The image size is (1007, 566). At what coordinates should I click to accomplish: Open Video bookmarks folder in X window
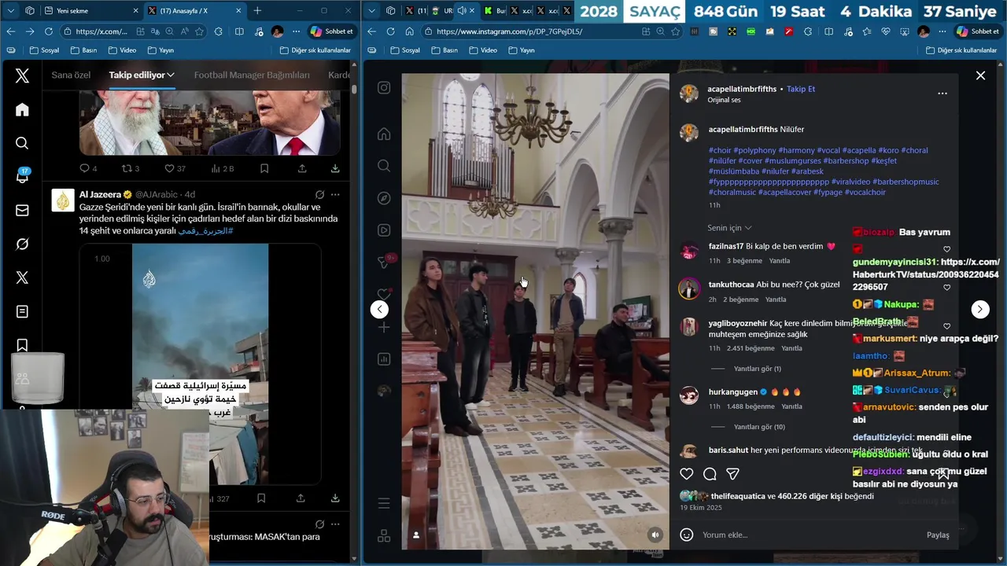(121, 50)
